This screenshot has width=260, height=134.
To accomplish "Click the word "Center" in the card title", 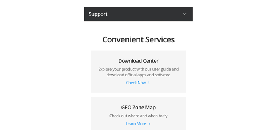I will (x=151, y=61).
